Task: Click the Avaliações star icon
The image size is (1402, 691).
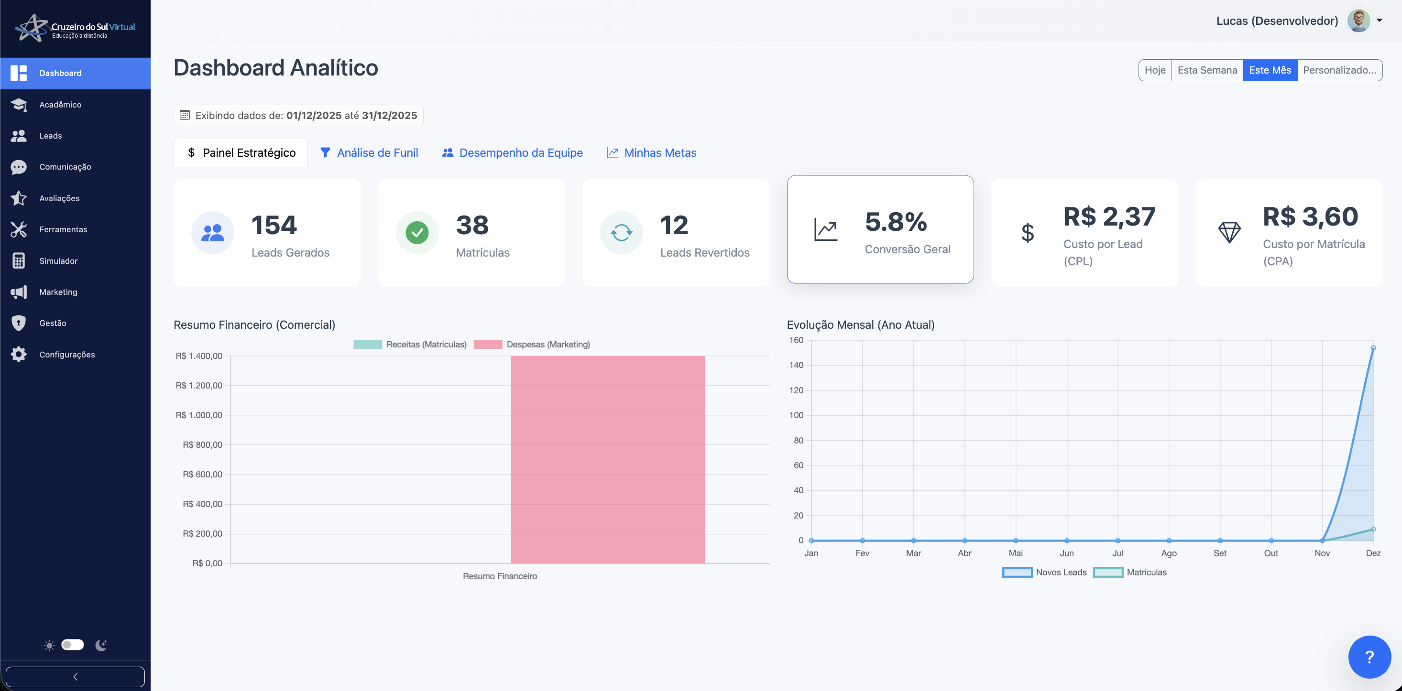Action: click(x=19, y=198)
